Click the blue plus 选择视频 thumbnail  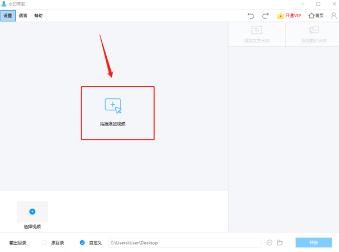(32, 211)
